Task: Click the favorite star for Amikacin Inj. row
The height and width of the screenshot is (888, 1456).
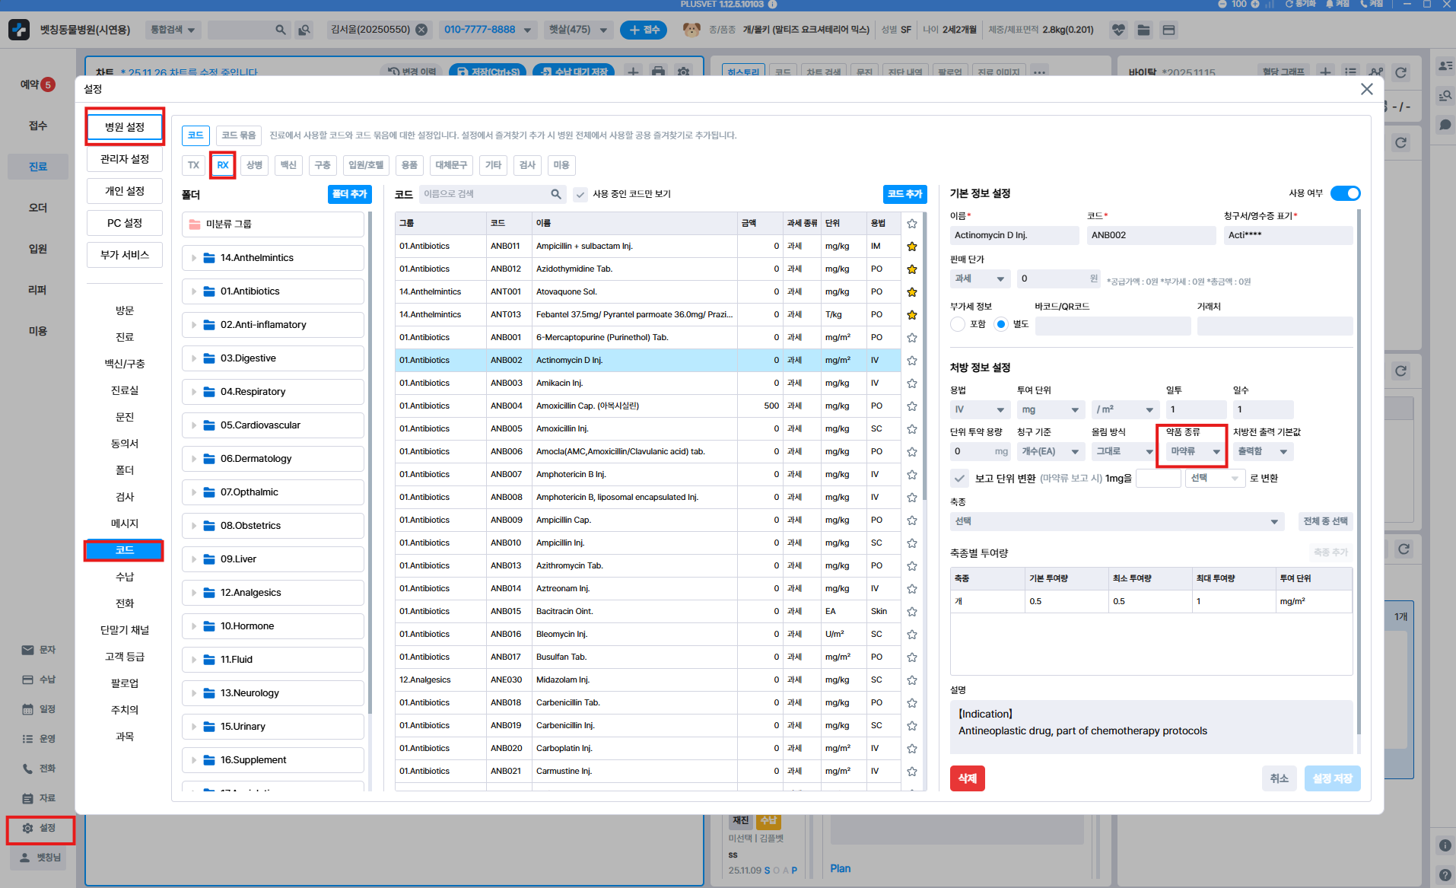Action: click(911, 384)
